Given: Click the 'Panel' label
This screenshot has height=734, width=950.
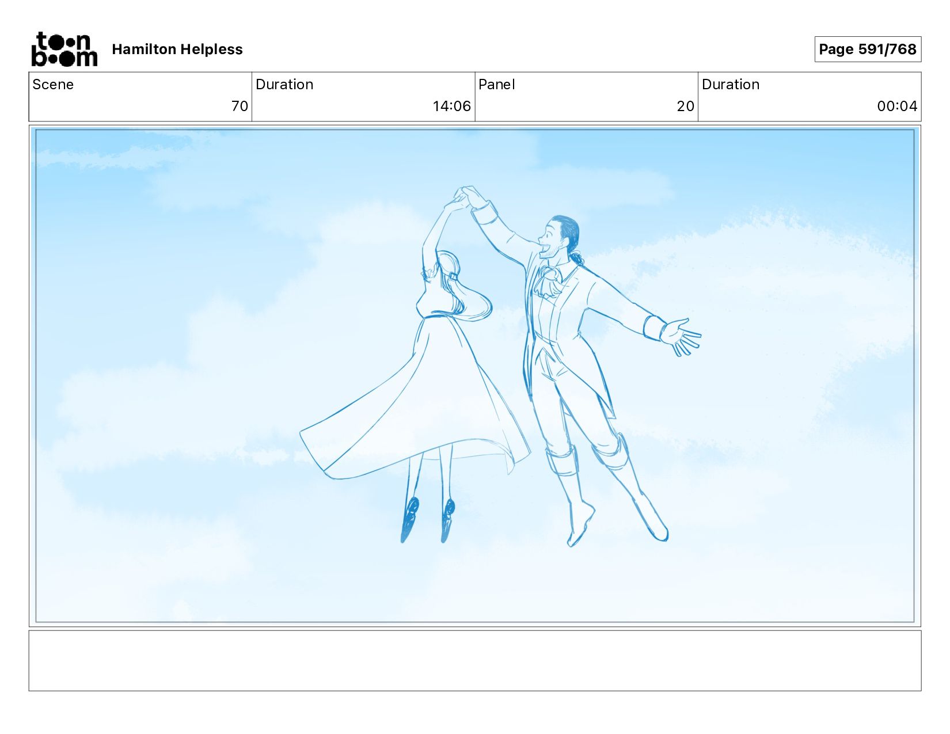Looking at the screenshot, I should pos(496,85).
